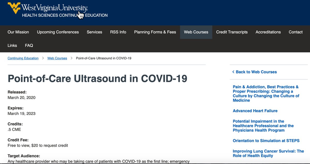Open Advanced Heart Failure course

pyautogui.click(x=255, y=111)
